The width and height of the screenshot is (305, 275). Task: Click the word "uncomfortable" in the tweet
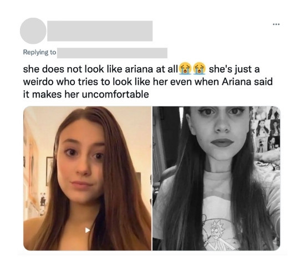(x=115, y=95)
